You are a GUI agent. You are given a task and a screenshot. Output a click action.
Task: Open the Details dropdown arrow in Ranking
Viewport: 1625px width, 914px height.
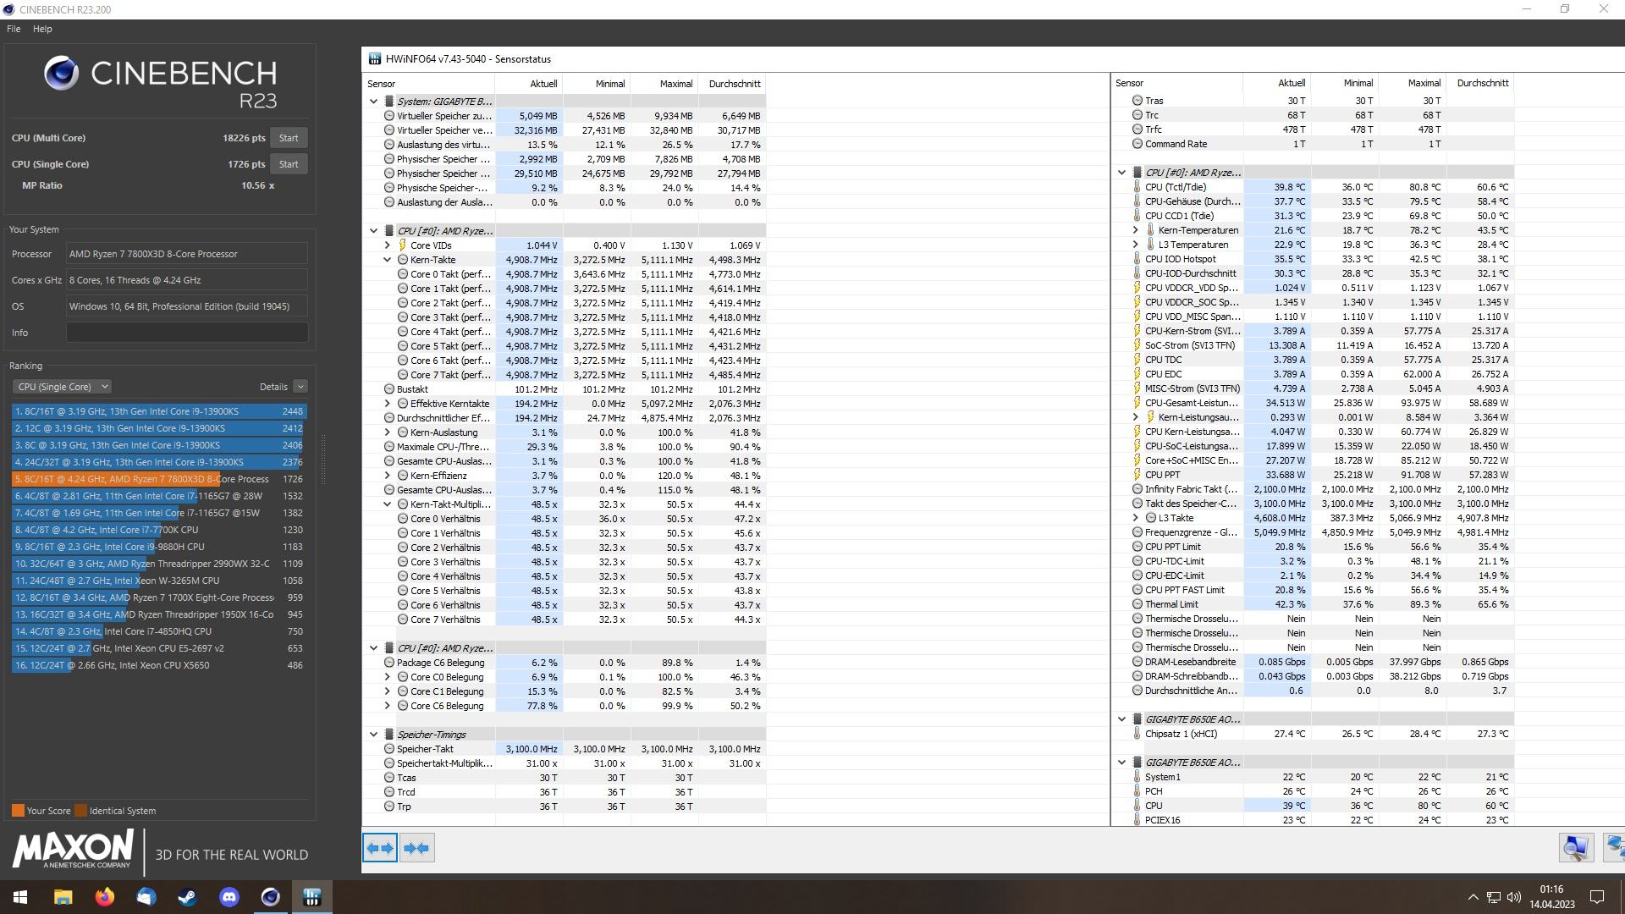tap(300, 387)
